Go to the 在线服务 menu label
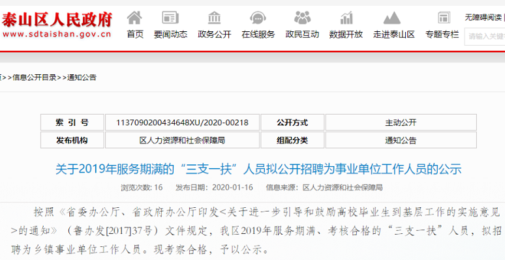Screen dimensions: 505x260 pos(258,34)
